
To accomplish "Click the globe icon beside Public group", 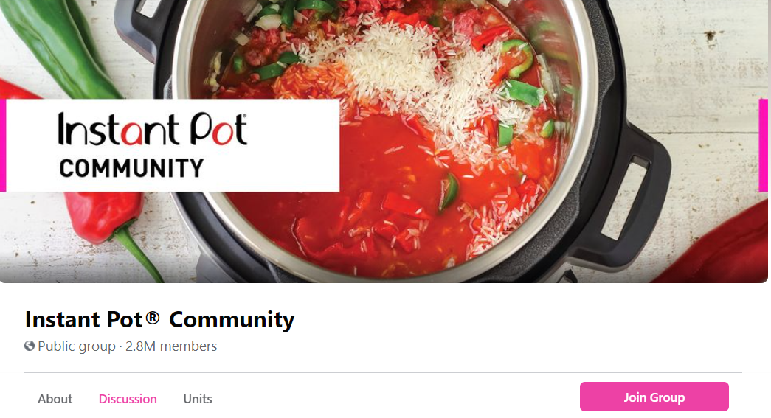I will pyautogui.click(x=30, y=346).
